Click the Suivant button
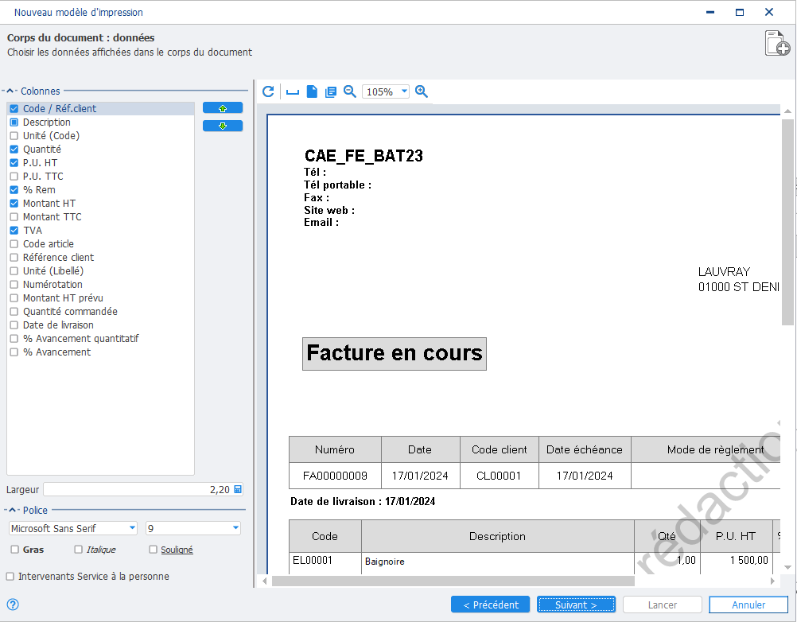The height and width of the screenshot is (622, 797). tap(577, 605)
